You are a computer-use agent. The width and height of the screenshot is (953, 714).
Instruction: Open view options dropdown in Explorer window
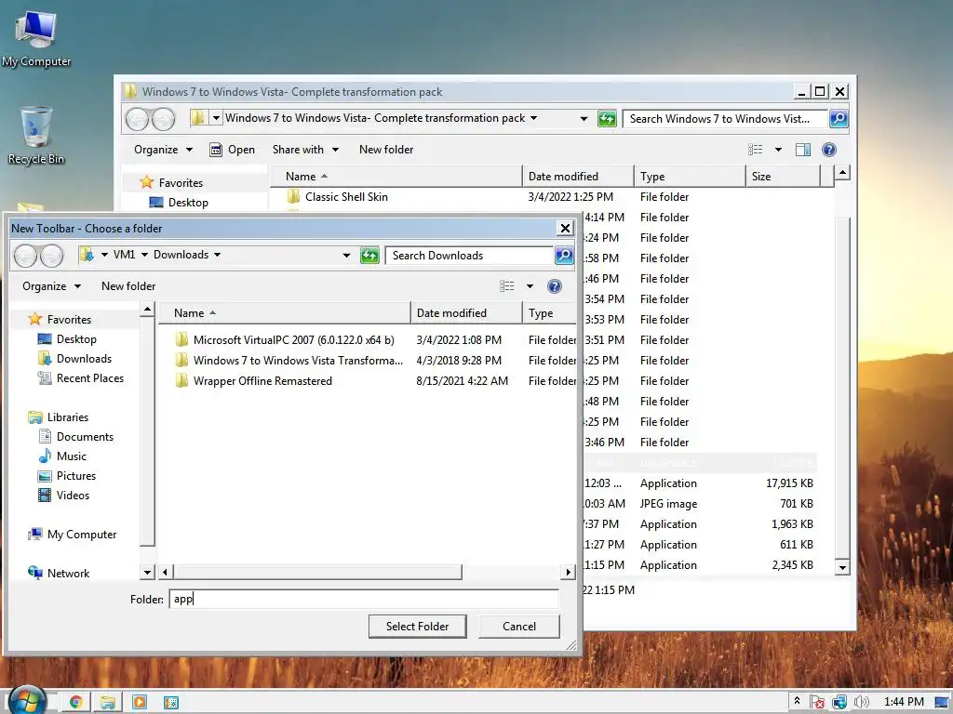pyautogui.click(x=778, y=150)
